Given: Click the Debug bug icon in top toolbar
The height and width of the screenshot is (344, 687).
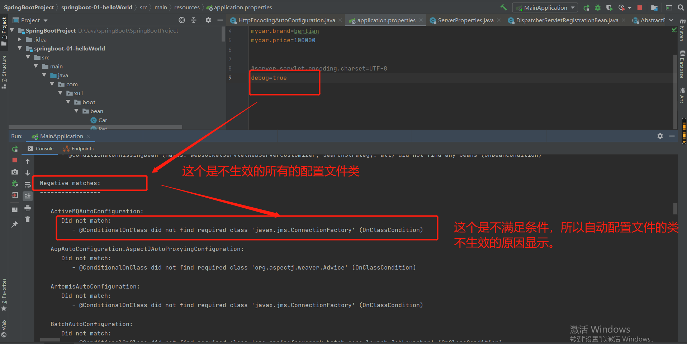Looking at the screenshot, I should coord(598,8).
